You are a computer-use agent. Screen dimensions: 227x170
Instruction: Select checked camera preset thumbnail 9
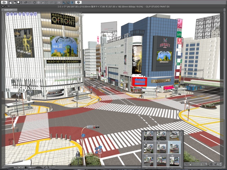pyautogui.click(x=174, y=148)
